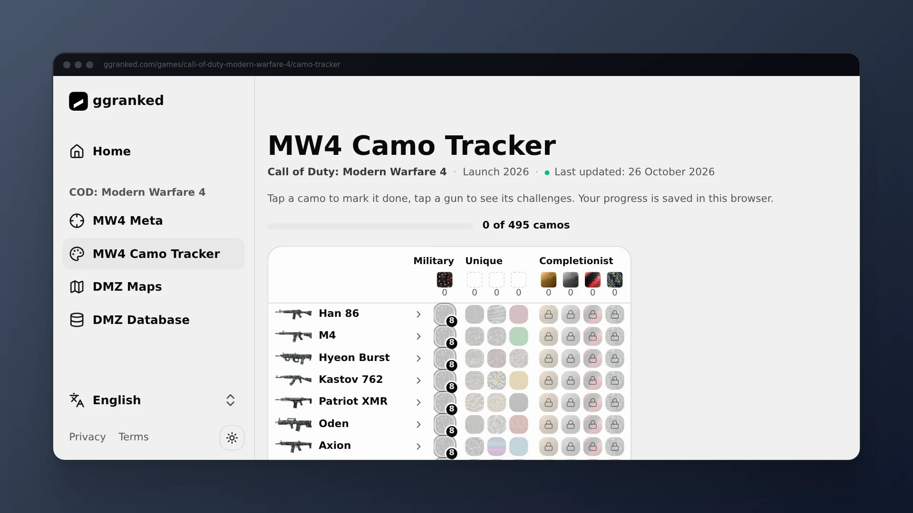Click Axion locked final completionist camo
The image size is (913, 513).
(615, 446)
